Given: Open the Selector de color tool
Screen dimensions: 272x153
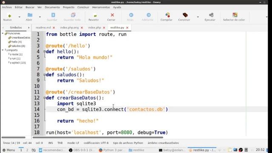Looking at the screenshot, I should [x=235, y=15].
